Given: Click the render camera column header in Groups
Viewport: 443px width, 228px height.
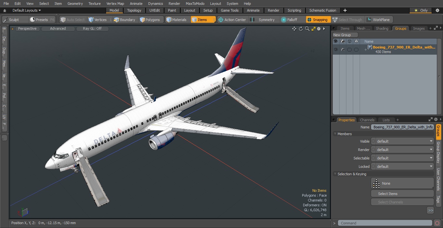Looking at the screenshot, I should (x=342, y=41).
